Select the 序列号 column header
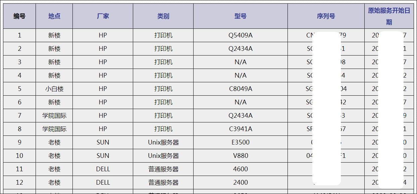 tap(326, 16)
